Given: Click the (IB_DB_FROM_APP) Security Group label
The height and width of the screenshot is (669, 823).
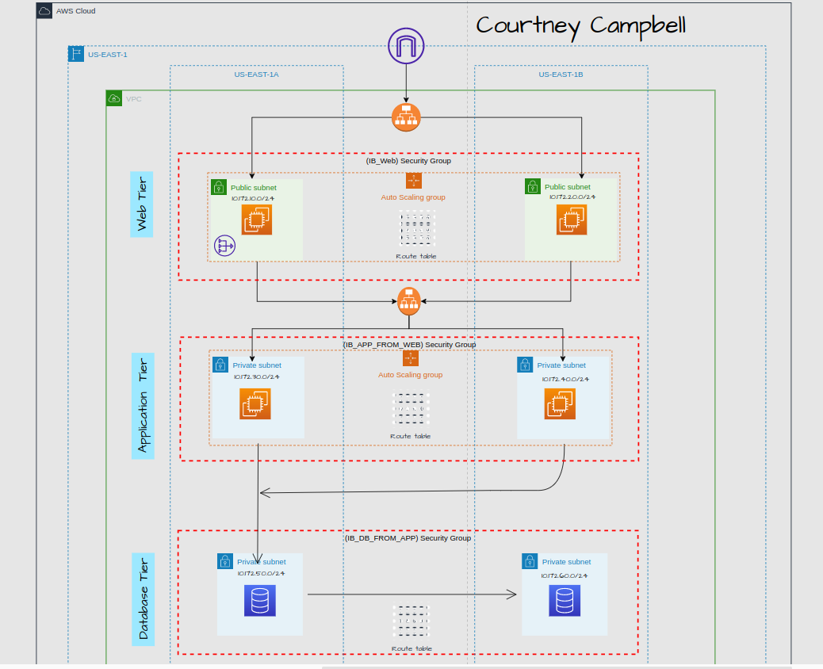Looking at the screenshot, I should [408, 538].
